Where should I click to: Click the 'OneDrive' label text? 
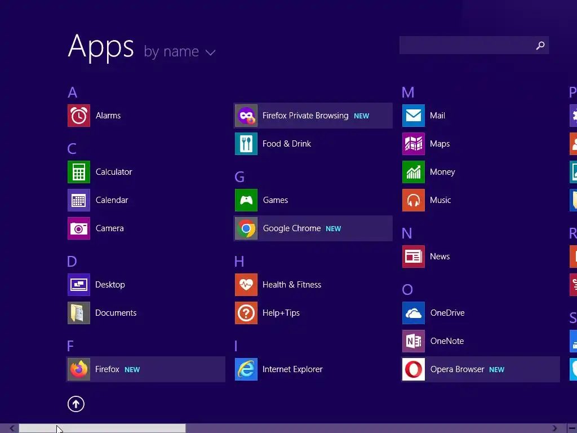[447, 313]
